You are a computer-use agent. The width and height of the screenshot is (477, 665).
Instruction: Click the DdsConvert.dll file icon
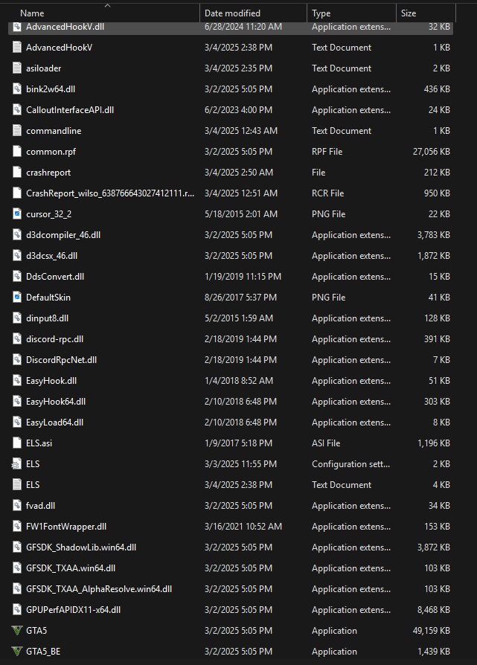coord(17,277)
